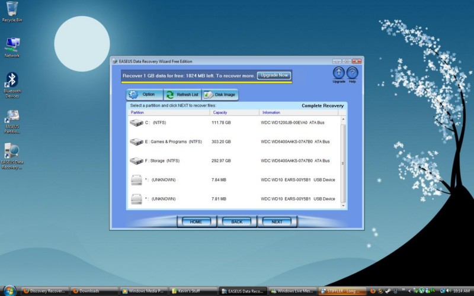Open the Network desktop icon
This screenshot has height=296, width=474.
click(12, 47)
